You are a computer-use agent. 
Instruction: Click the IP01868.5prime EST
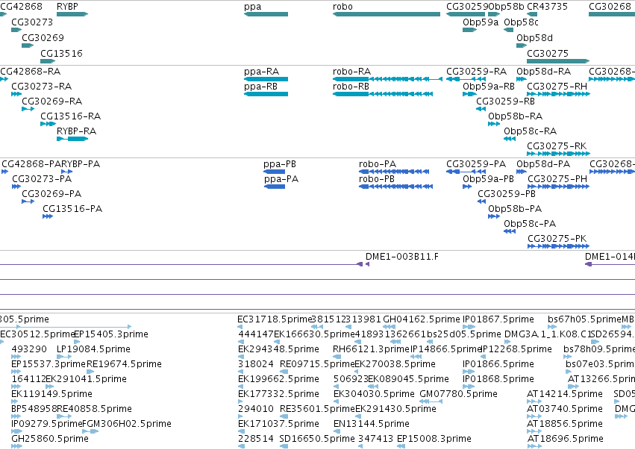pos(469,387)
